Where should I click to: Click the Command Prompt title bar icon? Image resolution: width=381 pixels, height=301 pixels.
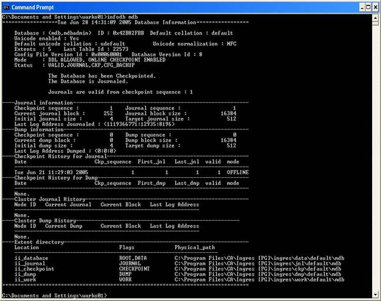6,7
